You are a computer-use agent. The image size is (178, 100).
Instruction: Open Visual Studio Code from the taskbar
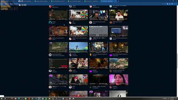[36, 99]
